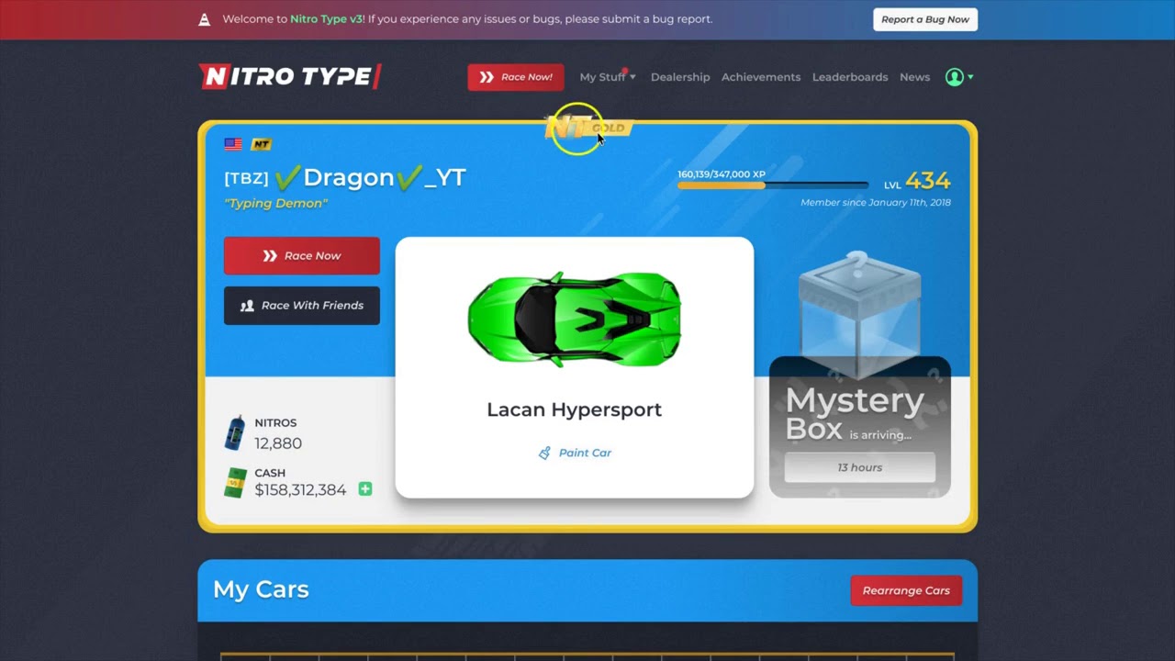The width and height of the screenshot is (1175, 661).
Task: Click the nitros bottle icon
Action: click(235, 432)
